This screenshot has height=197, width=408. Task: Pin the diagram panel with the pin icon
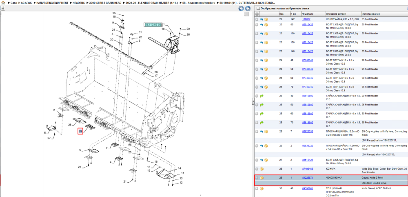(3, 8)
